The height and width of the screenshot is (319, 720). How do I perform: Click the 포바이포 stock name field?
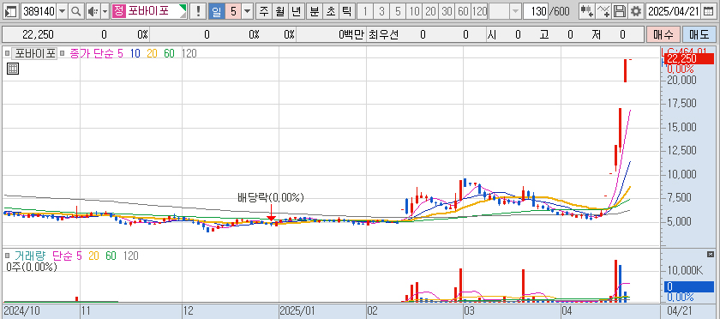tap(149, 11)
